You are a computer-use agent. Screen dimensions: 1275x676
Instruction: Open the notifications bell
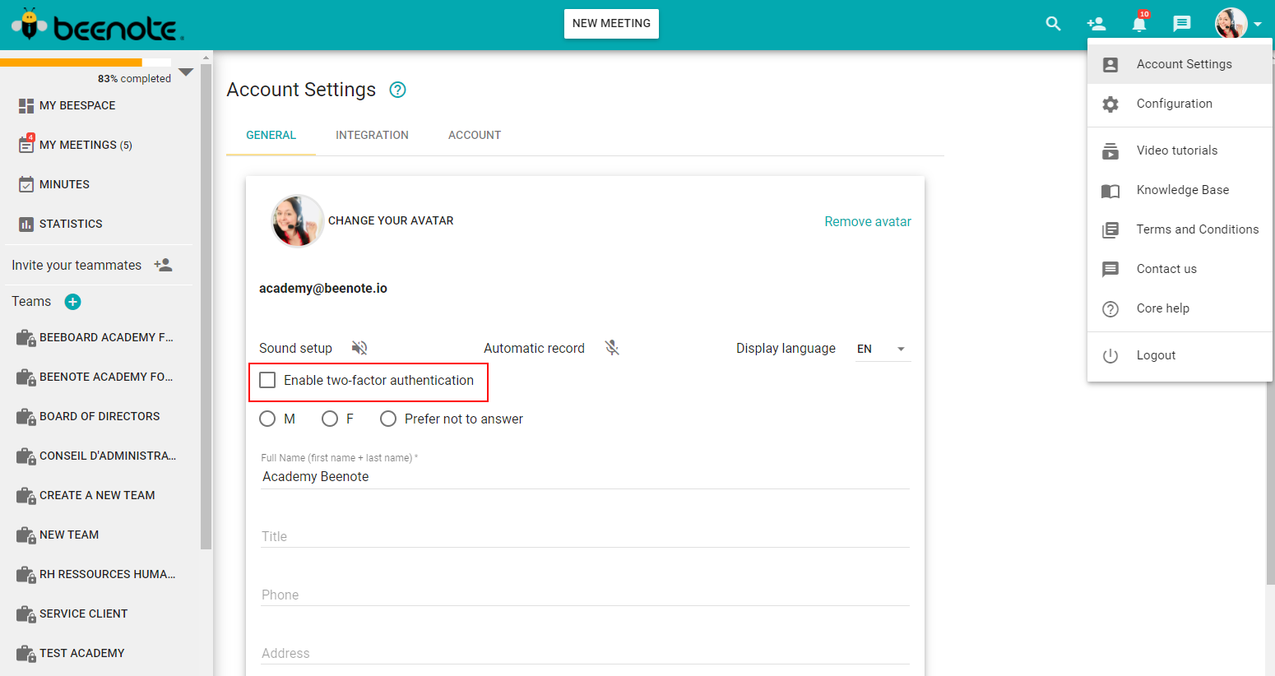(x=1139, y=23)
